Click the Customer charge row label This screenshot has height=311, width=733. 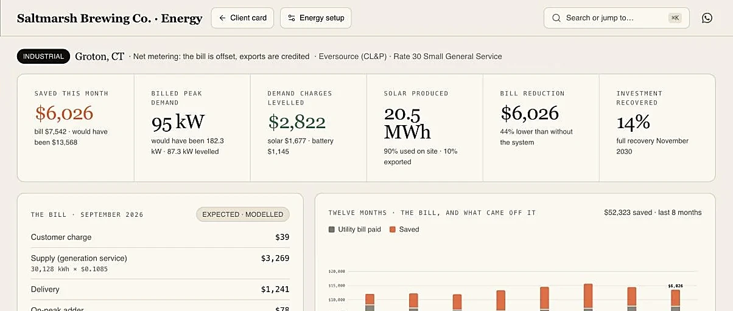(x=61, y=237)
